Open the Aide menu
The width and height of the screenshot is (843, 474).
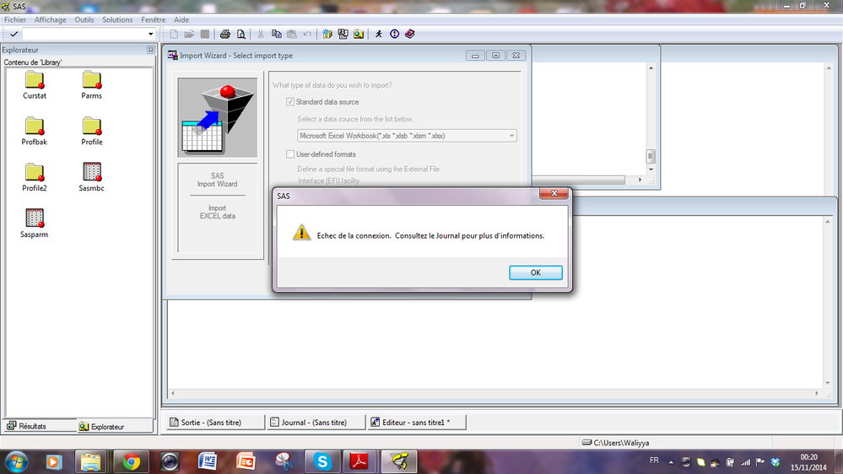181,20
